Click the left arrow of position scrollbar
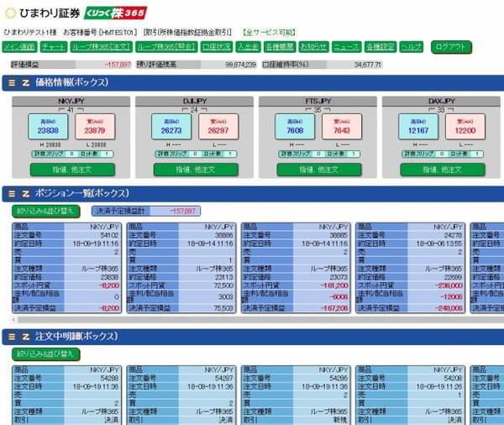This screenshot has height=425, width=504. coord(13,320)
